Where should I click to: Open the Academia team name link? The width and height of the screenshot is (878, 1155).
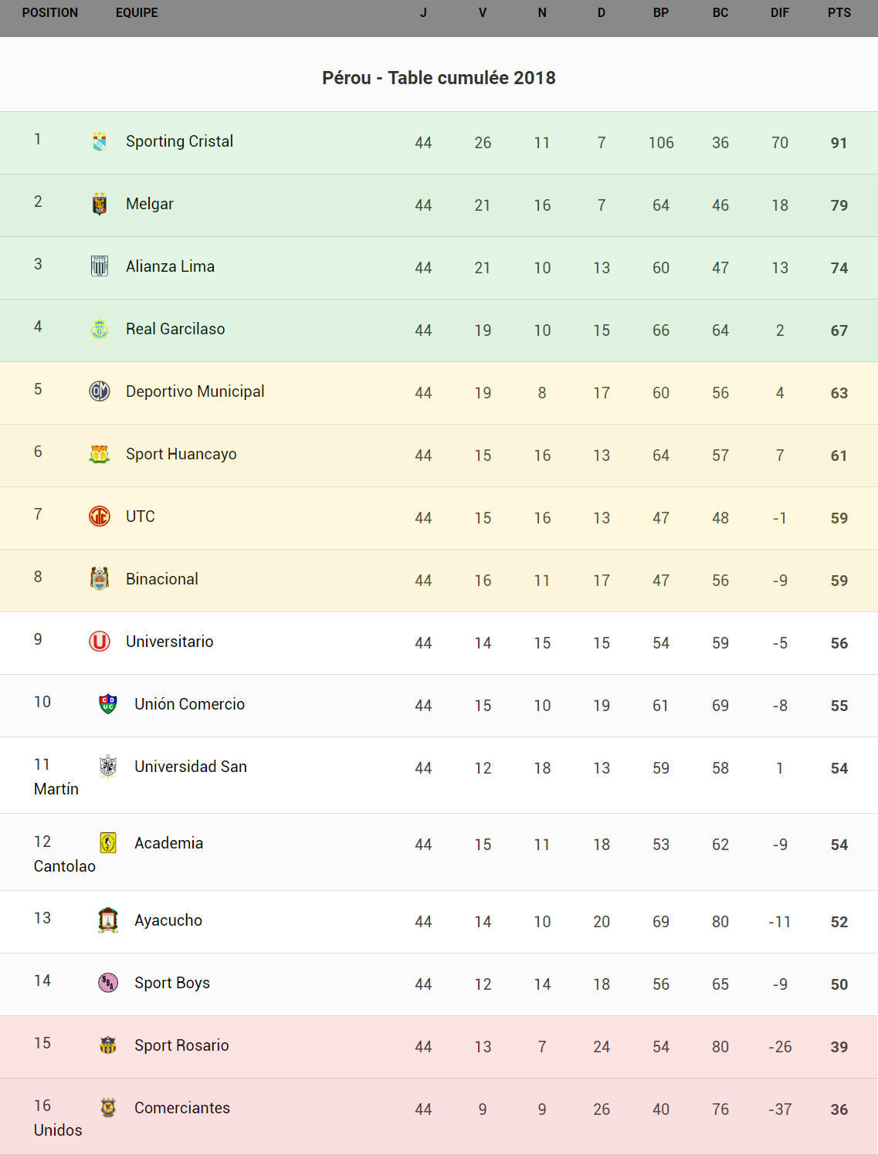169,843
